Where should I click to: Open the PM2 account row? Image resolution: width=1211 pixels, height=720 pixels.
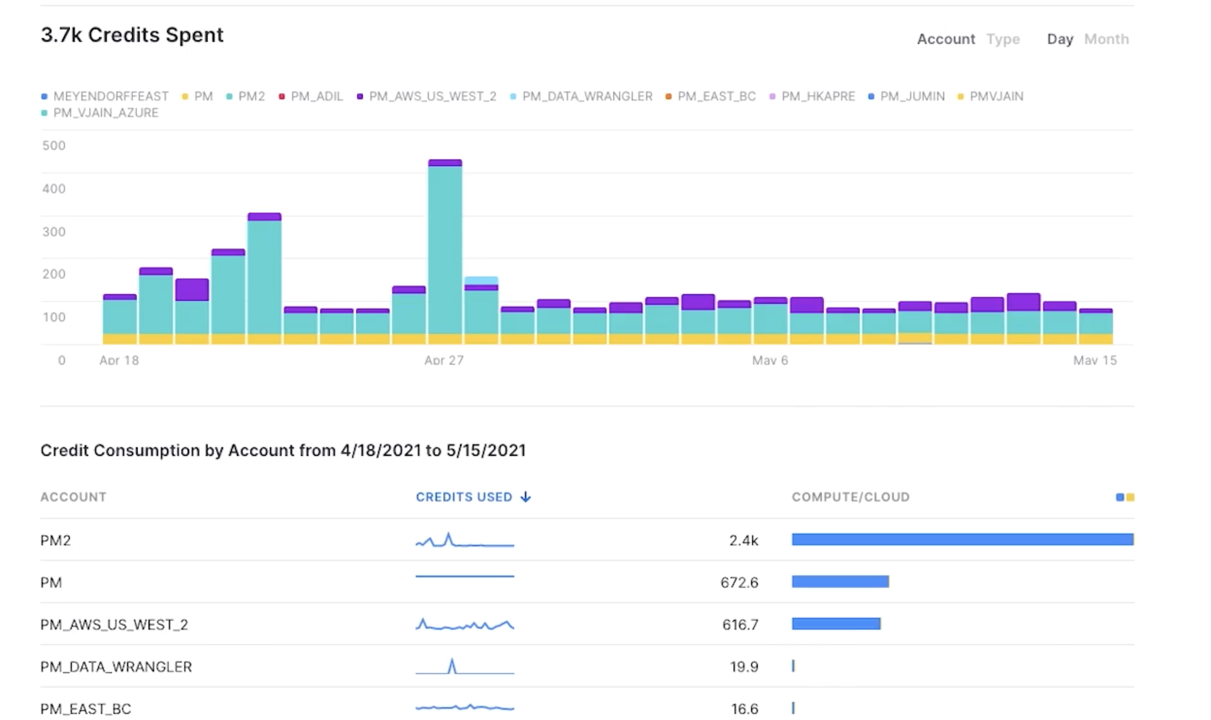[x=587, y=540]
